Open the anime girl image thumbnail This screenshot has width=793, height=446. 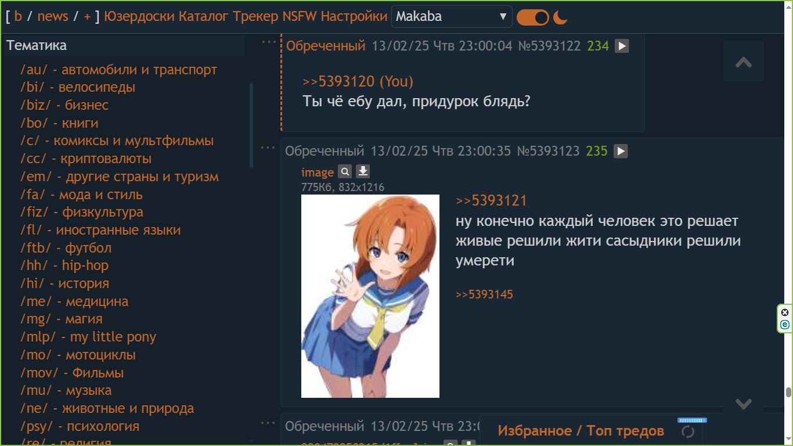(370, 296)
